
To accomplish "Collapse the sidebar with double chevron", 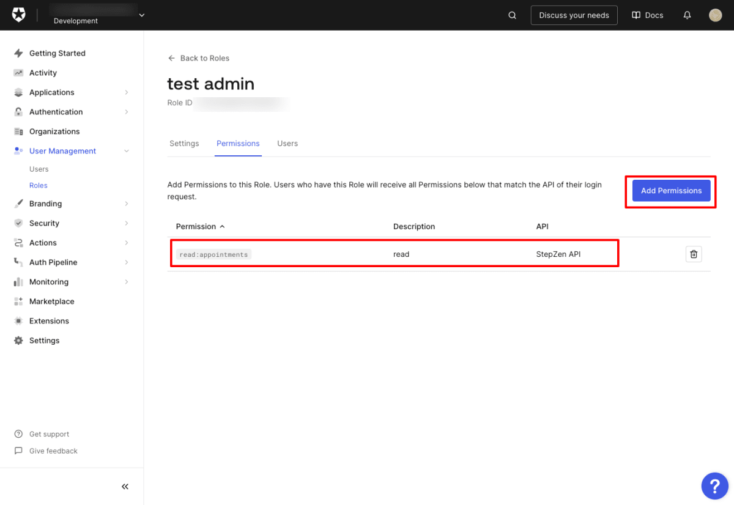I will pos(125,487).
